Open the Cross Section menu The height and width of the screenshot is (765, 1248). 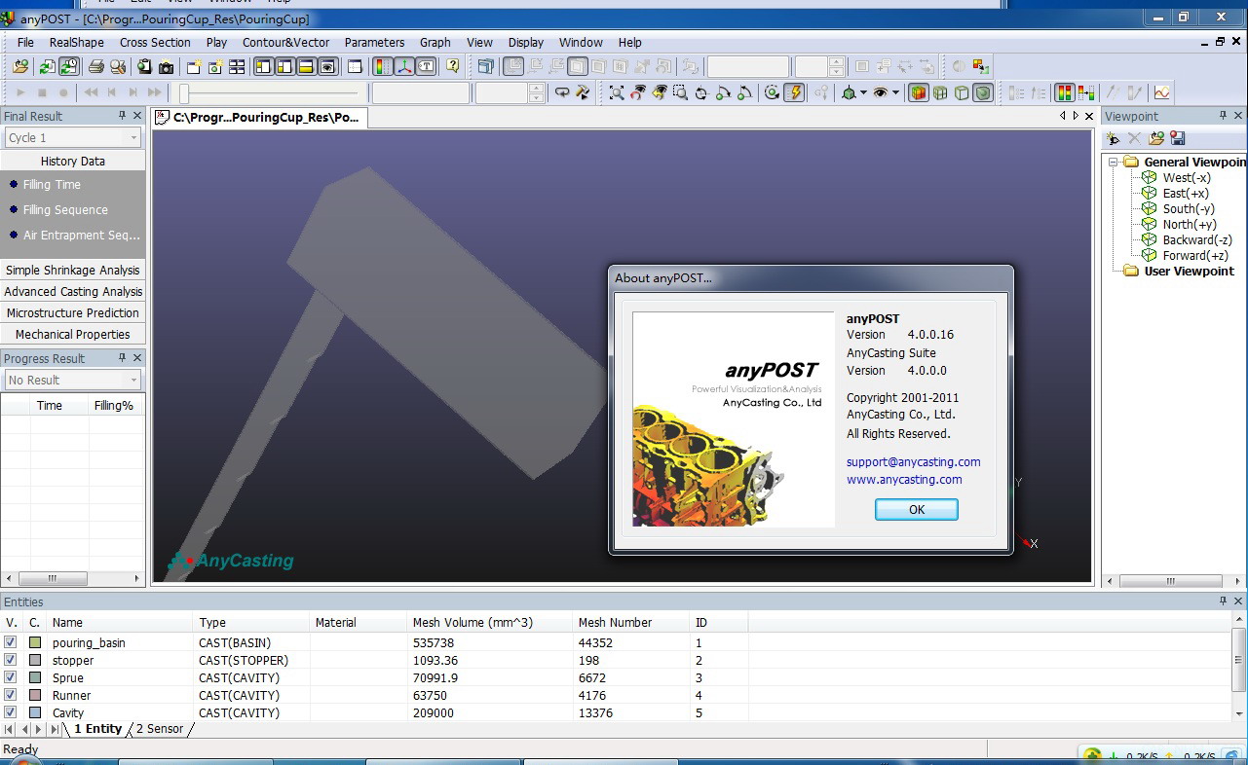click(x=155, y=42)
